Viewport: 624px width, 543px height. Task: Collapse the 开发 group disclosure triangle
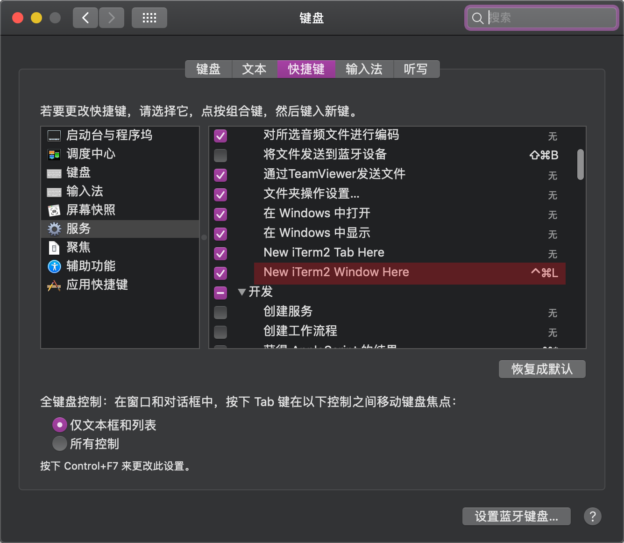coord(241,292)
